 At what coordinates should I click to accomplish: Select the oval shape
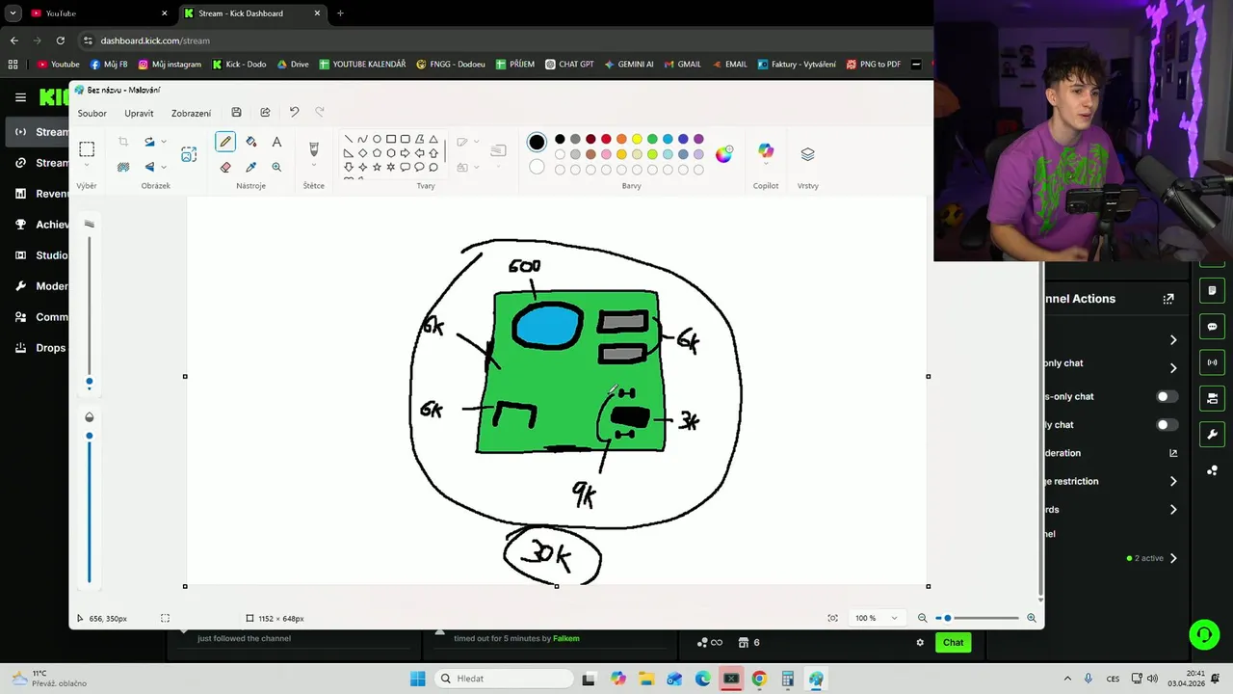[377, 139]
